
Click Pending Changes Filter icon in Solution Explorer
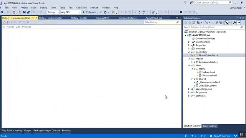click(206, 23)
